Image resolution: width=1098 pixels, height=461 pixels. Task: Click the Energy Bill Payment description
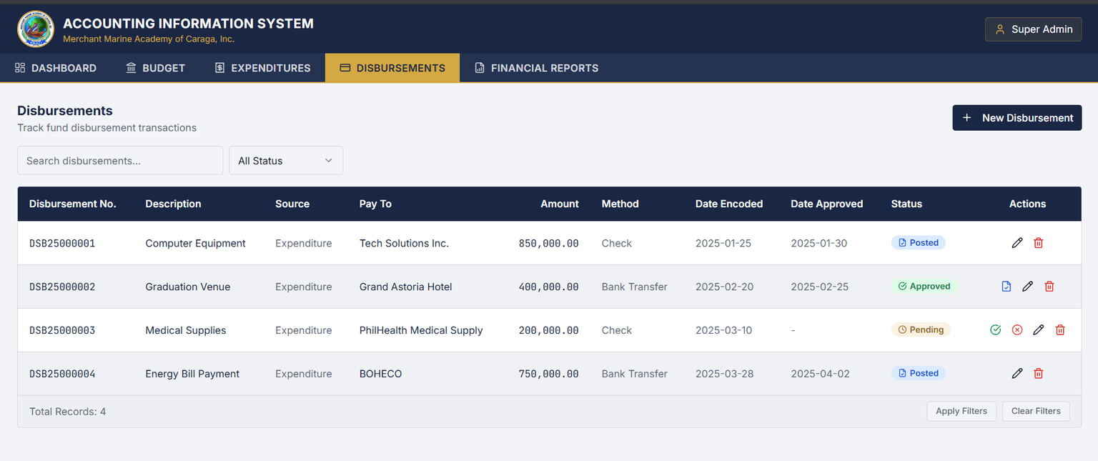[192, 374]
